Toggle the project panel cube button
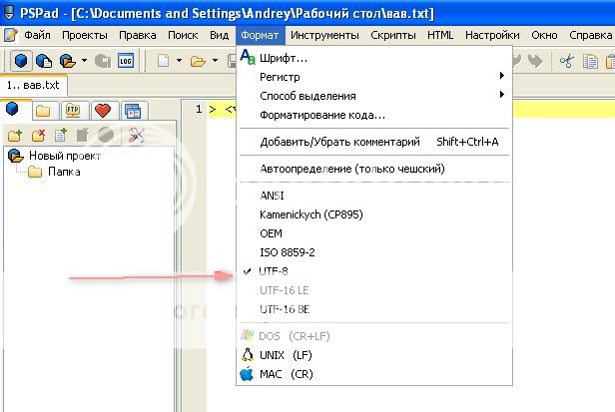 click(21, 61)
